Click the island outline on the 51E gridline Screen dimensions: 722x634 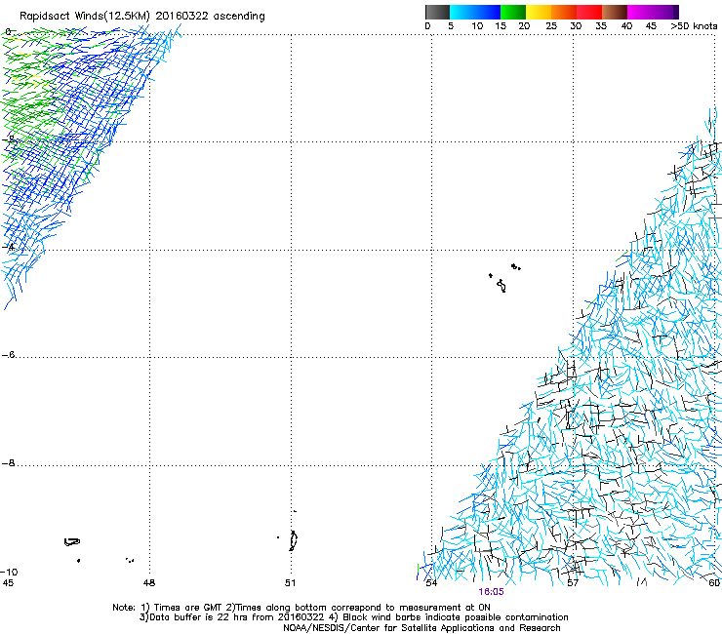293,540
